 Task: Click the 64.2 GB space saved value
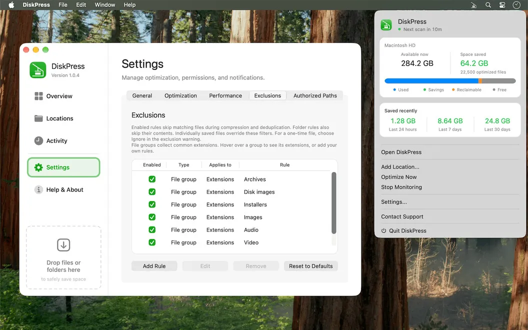[x=474, y=63]
